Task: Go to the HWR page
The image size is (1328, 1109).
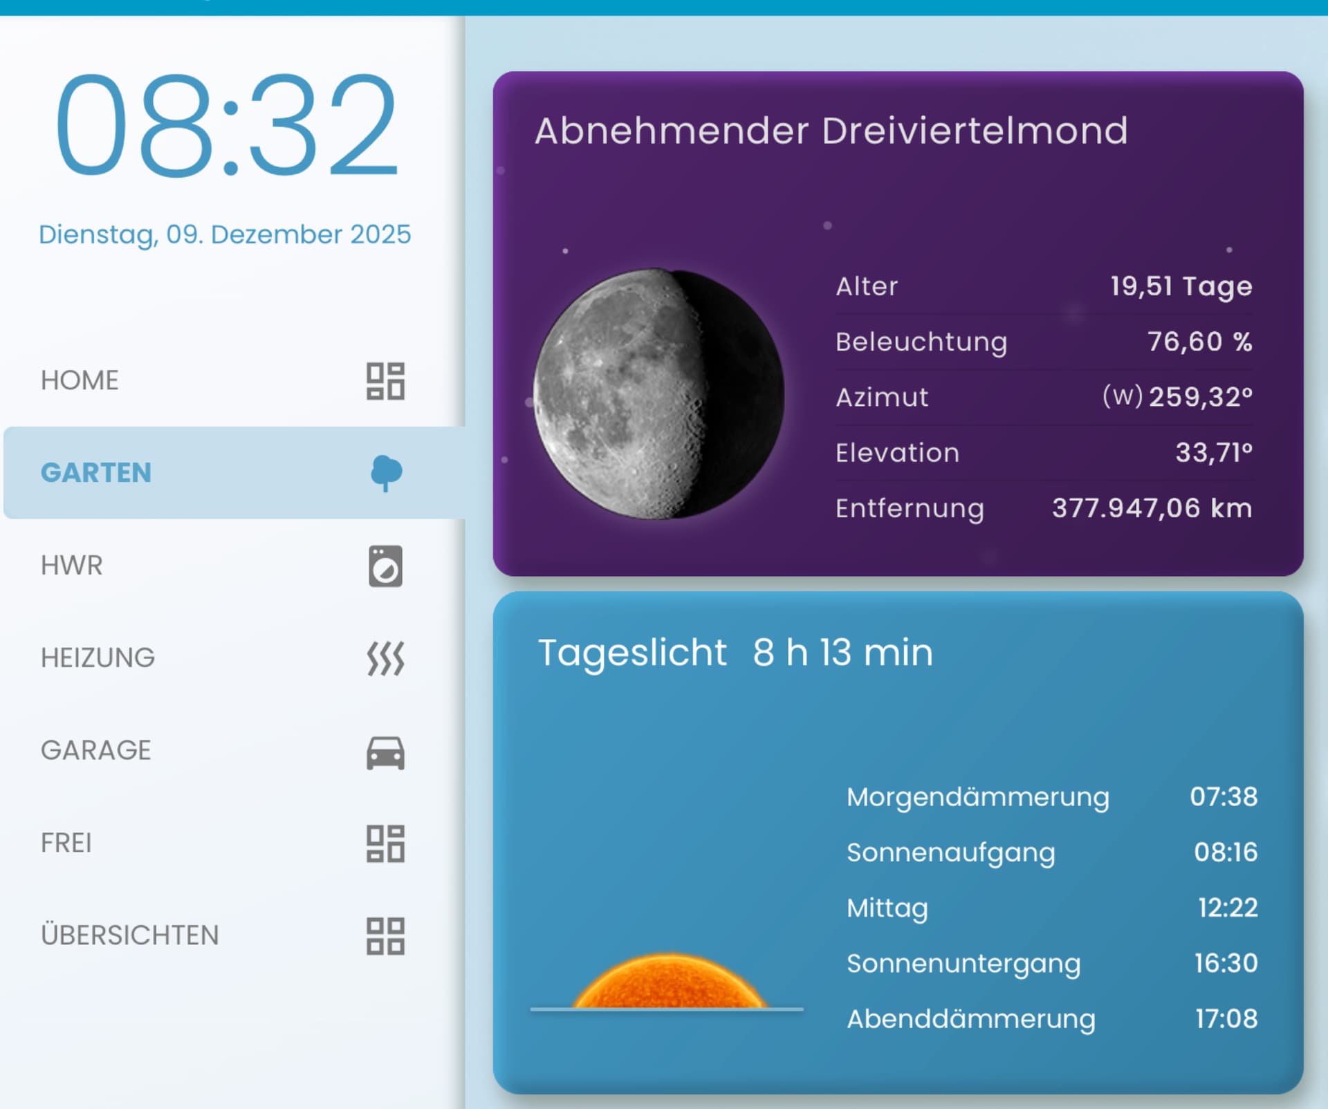Action: pos(72,566)
